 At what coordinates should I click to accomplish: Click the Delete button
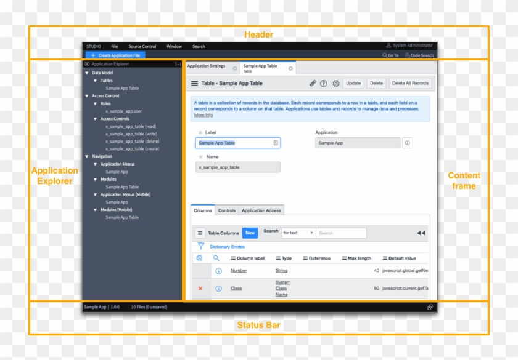tap(376, 84)
